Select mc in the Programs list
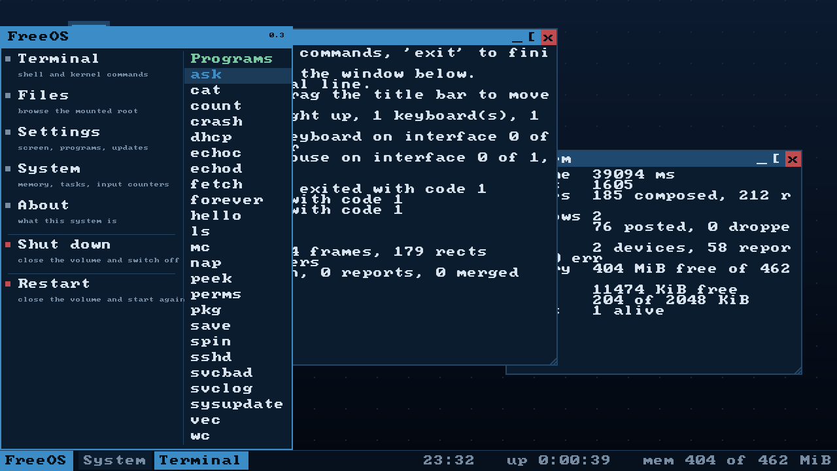837x471 pixels. point(238,248)
